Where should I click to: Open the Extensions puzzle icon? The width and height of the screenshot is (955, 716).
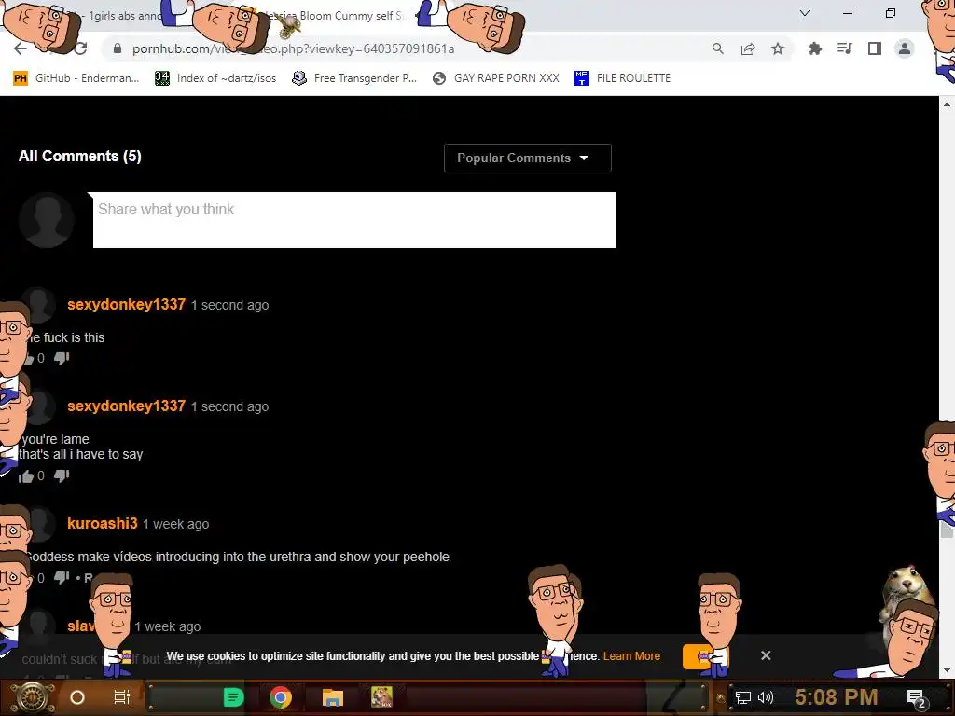click(x=814, y=48)
